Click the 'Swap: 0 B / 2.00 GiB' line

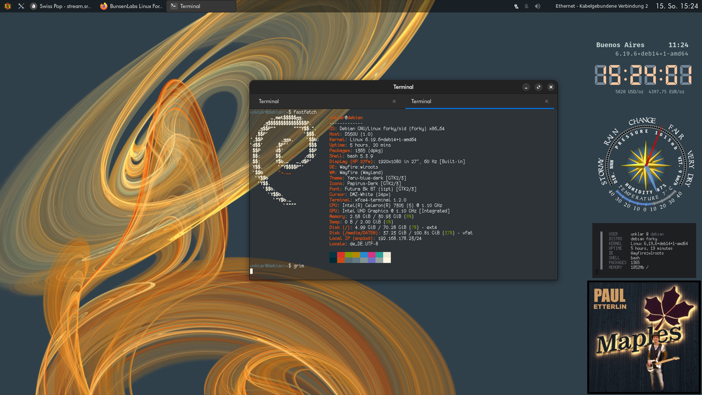click(x=361, y=222)
